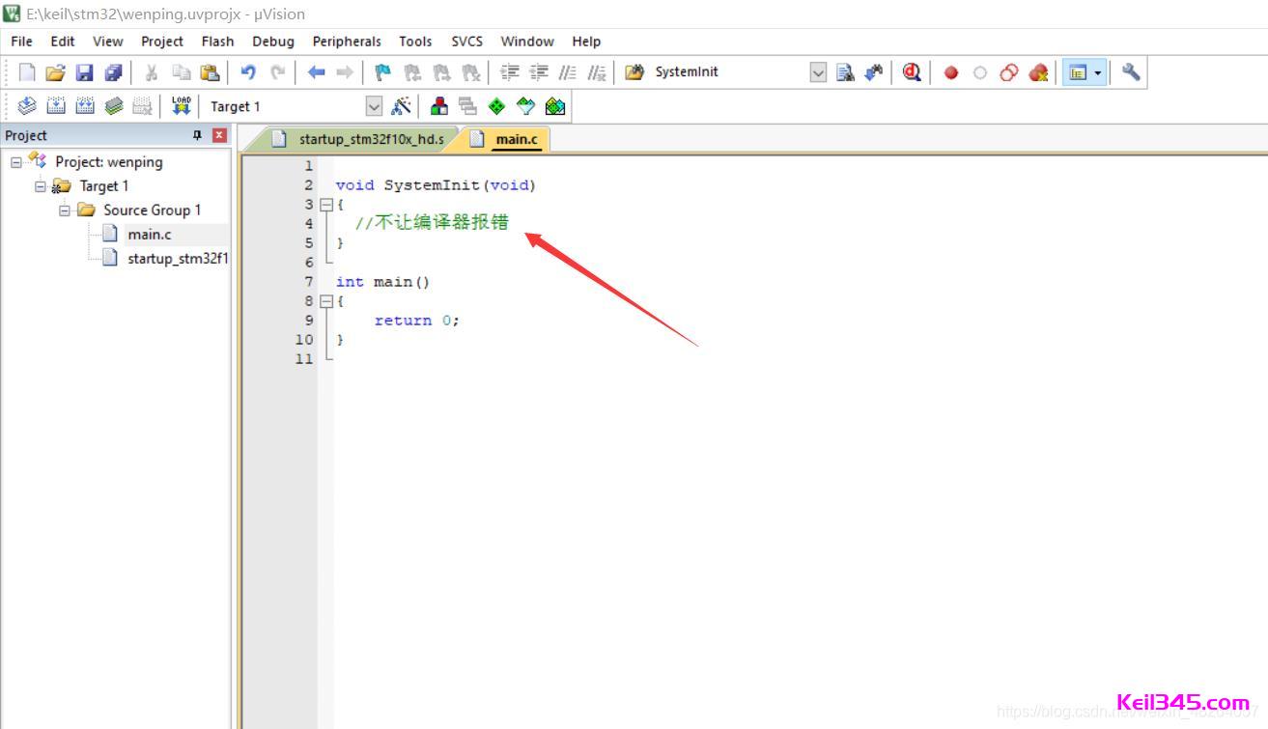Image resolution: width=1268 pixels, height=729 pixels.
Task: Uncomment the selection
Action: click(597, 72)
